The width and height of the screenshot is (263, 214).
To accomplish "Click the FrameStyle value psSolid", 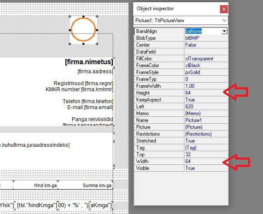I will (x=206, y=72).
